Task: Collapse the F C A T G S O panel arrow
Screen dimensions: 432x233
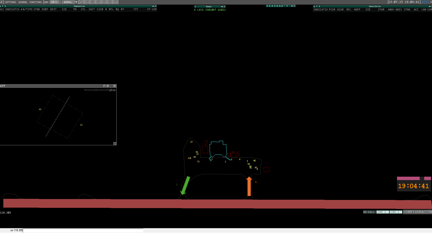Action: (x=292, y=6)
